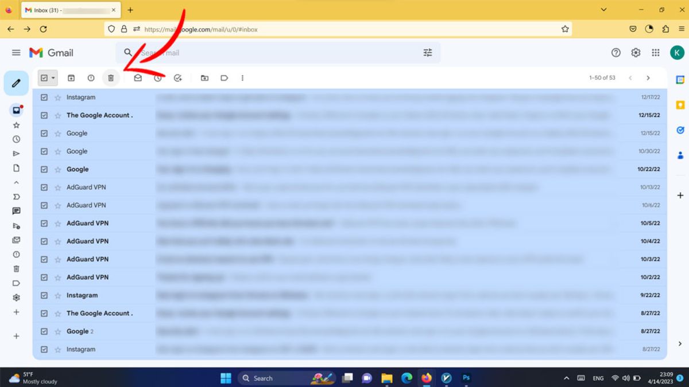Image resolution: width=689 pixels, height=387 pixels.
Task: Mark selected as read envelope icon
Action: point(138,78)
